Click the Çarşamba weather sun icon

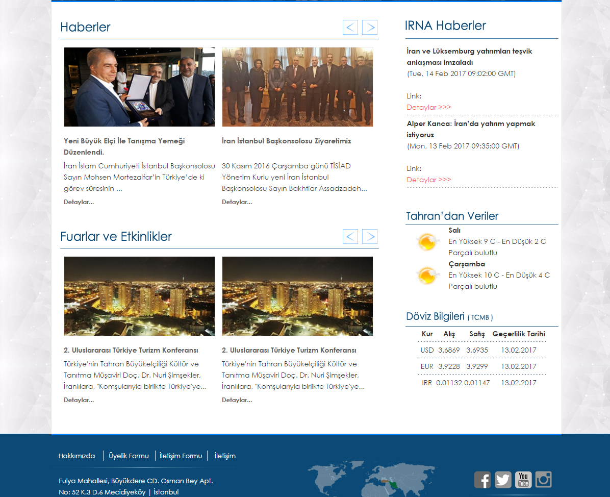(x=427, y=276)
